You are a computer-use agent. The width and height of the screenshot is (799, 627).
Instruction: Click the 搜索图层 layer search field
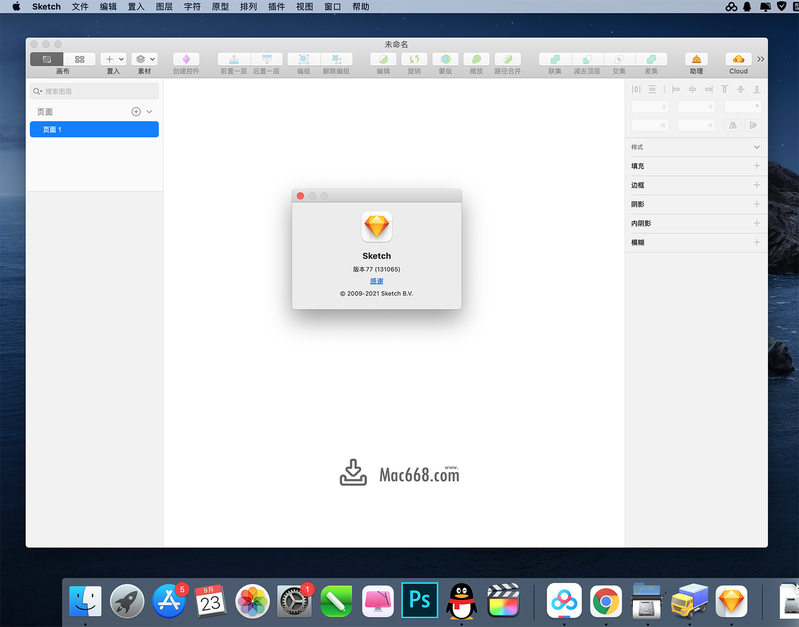point(94,91)
